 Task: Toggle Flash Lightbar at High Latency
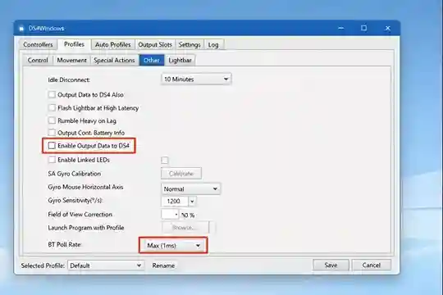coord(52,107)
